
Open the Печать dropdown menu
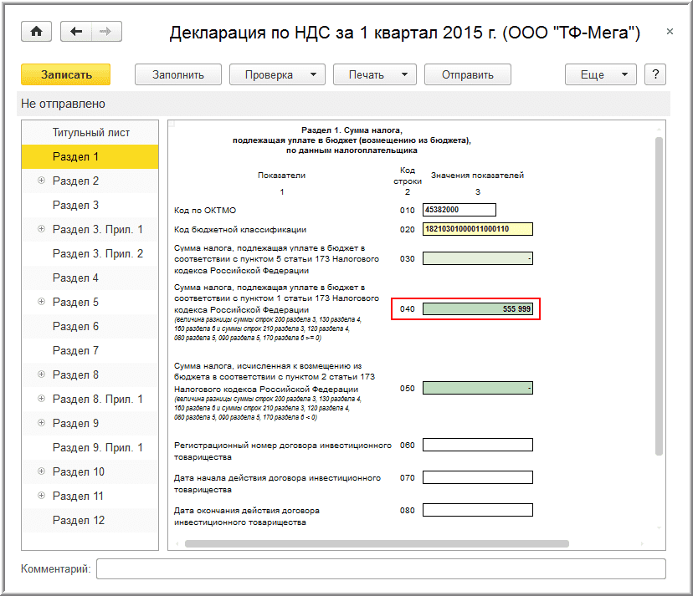point(375,74)
